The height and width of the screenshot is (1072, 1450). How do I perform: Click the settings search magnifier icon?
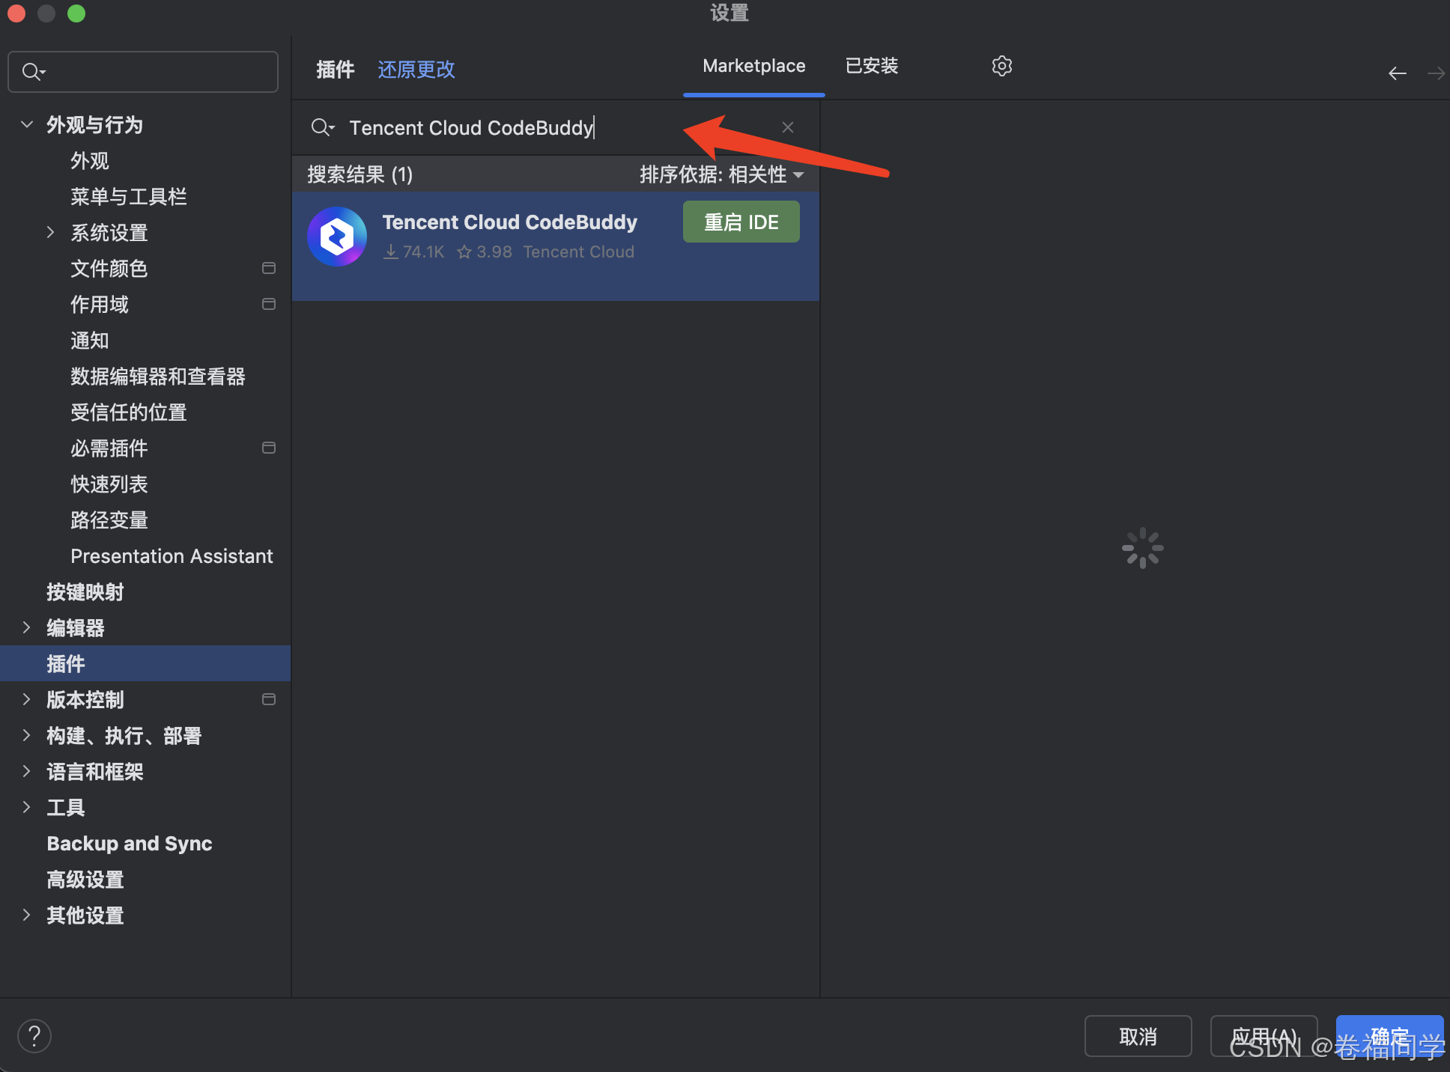(33, 72)
